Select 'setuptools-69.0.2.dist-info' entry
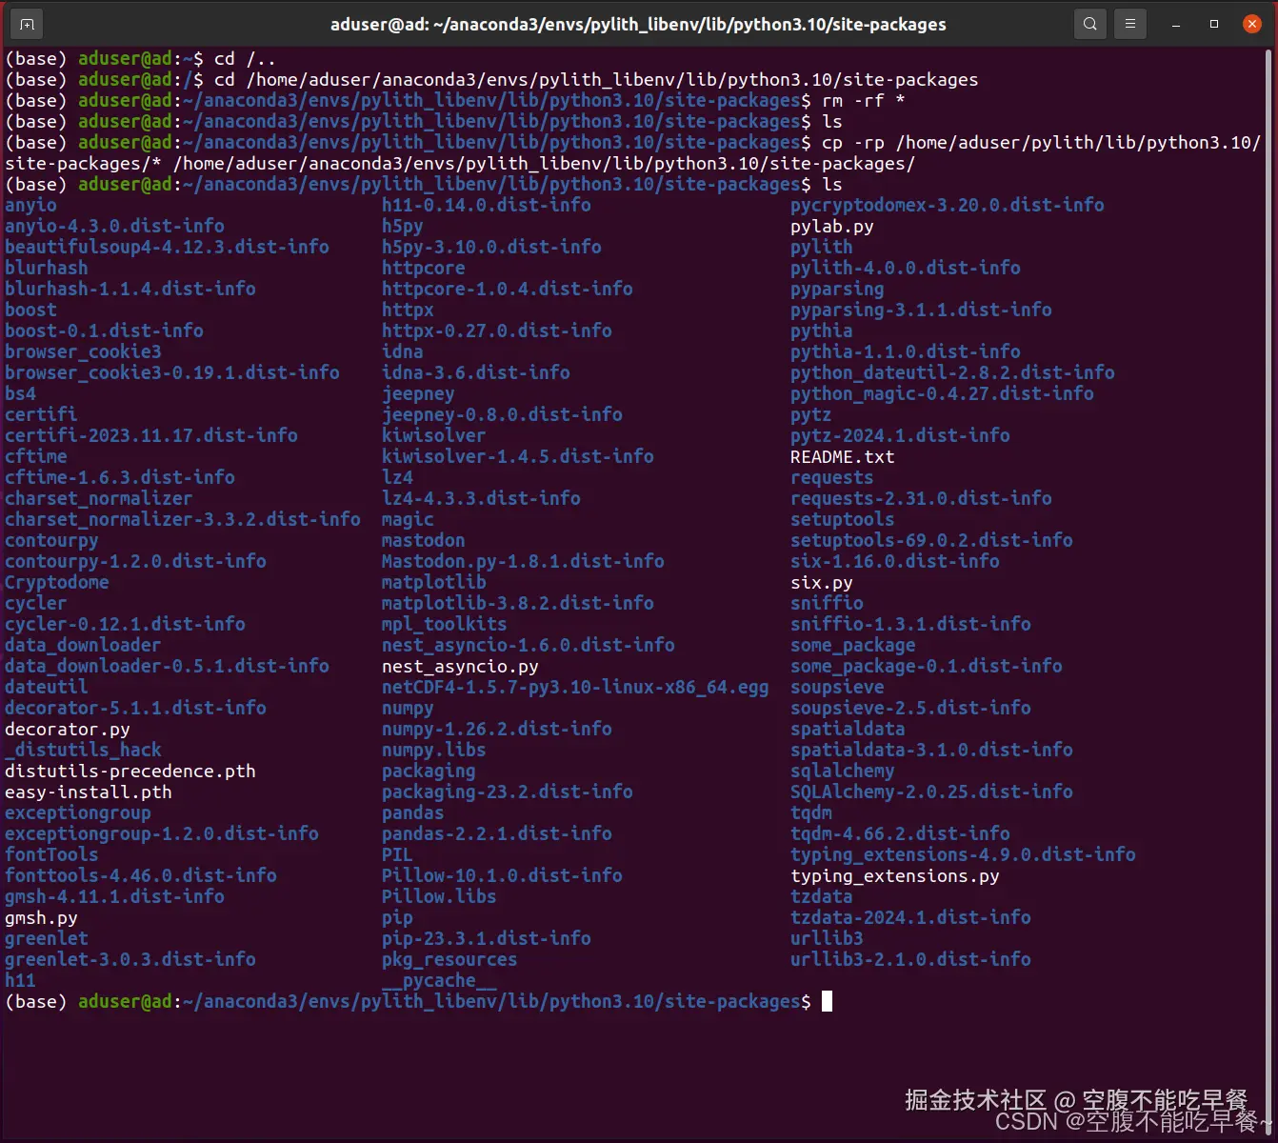The width and height of the screenshot is (1278, 1143). 931,540
